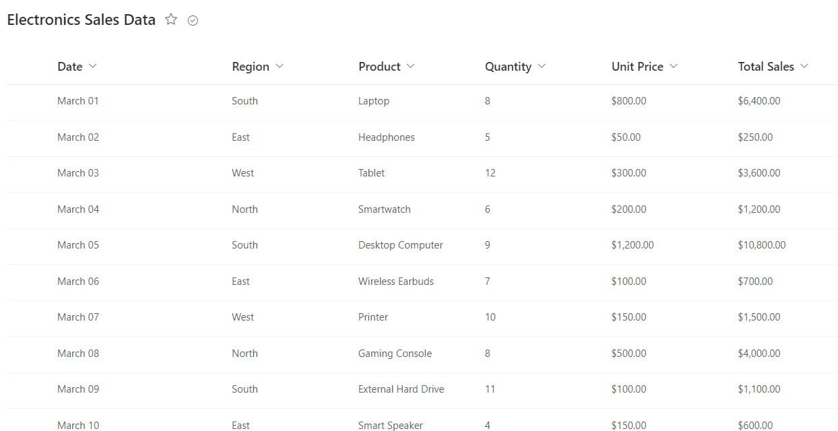Image resolution: width=838 pixels, height=431 pixels.
Task: Click the $10,800.00 total sales value
Action: 762,245
